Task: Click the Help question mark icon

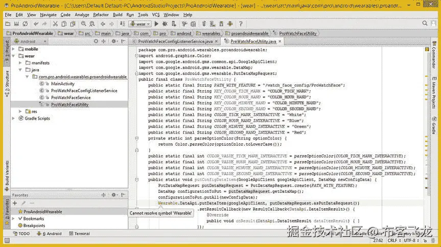Action: point(241,24)
